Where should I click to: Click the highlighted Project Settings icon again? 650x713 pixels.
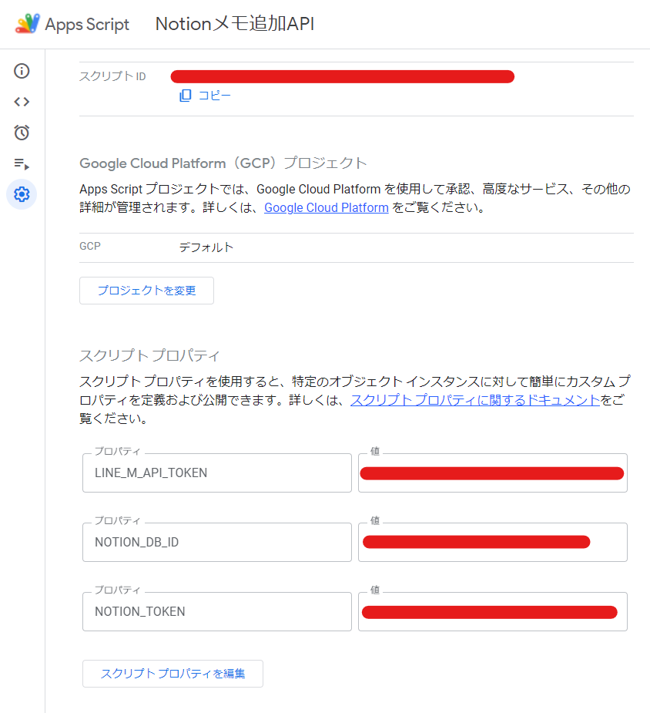pyautogui.click(x=22, y=194)
